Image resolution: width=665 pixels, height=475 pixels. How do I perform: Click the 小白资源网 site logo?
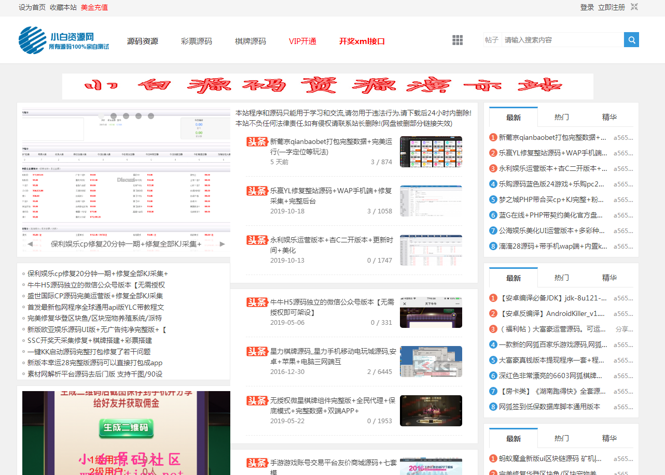point(64,40)
